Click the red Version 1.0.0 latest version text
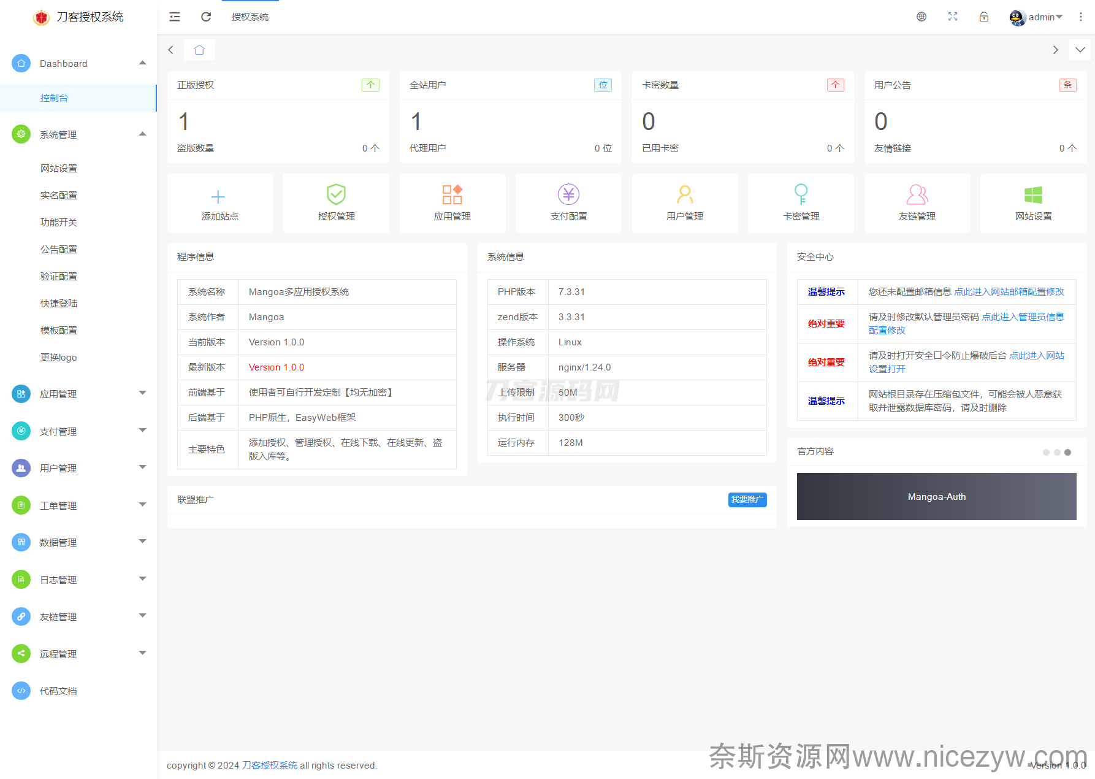 (x=277, y=367)
